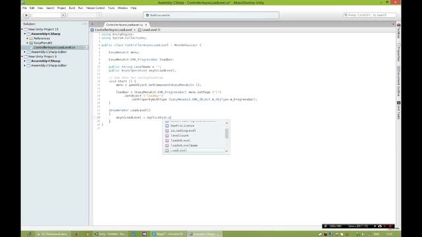
Task: Expand the References folder
Action: click(28, 38)
